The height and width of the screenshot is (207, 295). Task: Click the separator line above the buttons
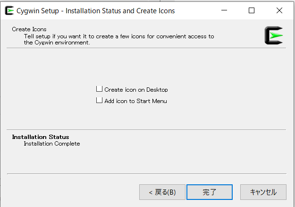point(147,174)
